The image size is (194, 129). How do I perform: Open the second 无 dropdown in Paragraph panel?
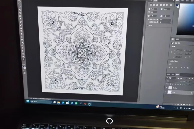pyautogui.click(x=165, y=22)
